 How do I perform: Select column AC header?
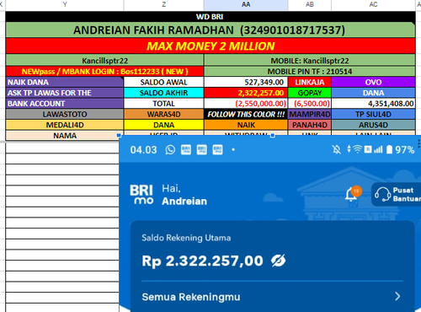(373, 4)
